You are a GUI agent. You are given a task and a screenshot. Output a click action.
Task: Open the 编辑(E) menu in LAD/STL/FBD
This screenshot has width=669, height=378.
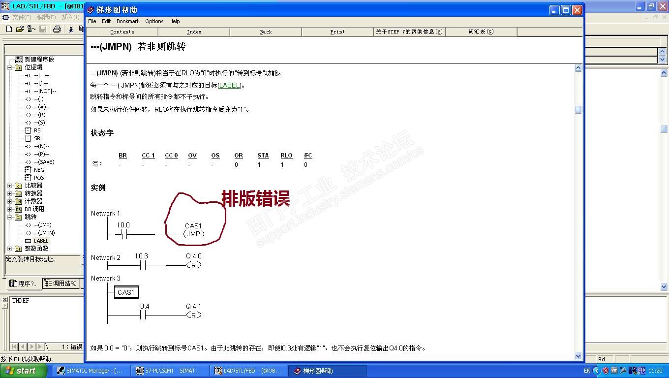[46, 17]
